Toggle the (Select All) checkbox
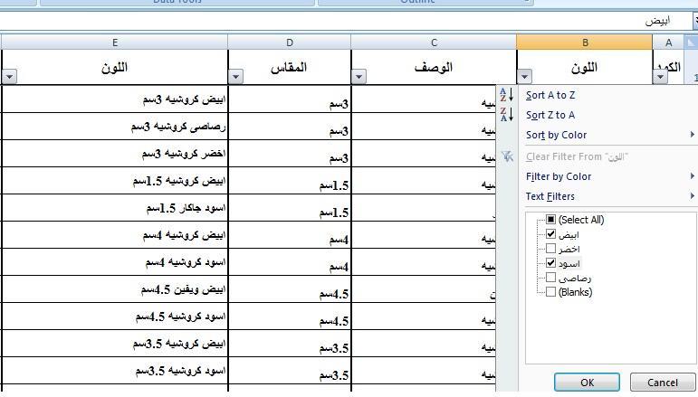The height and width of the screenshot is (397, 698). click(550, 219)
